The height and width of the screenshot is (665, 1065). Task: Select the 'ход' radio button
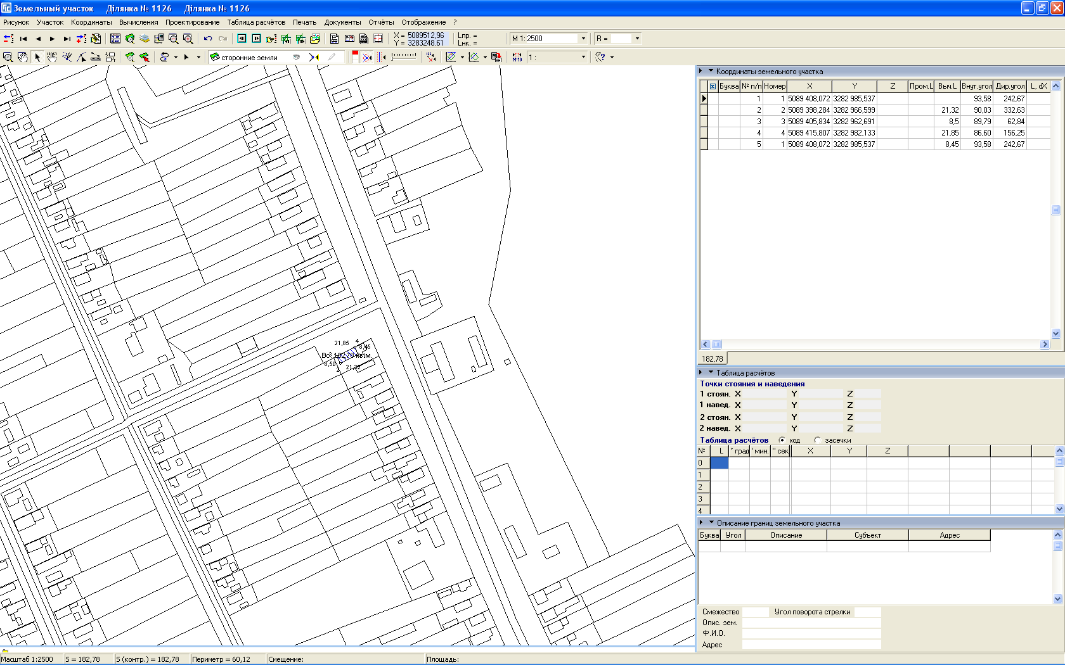click(782, 440)
